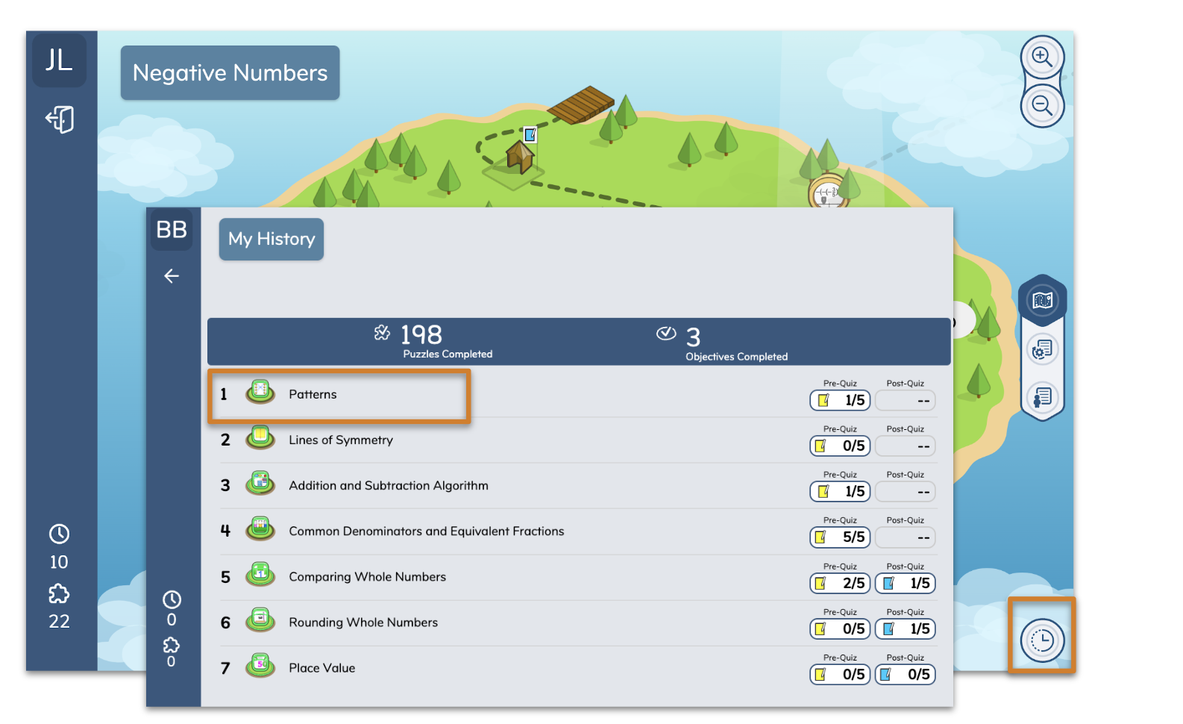
Task: Click the house on the island map
Action: pyautogui.click(x=519, y=157)
